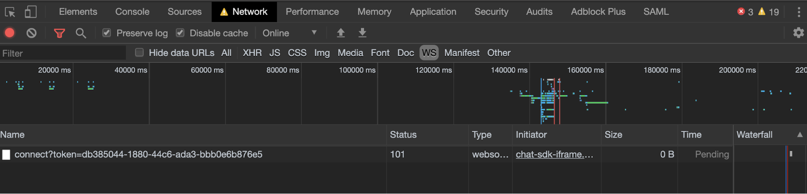Click the import HAR upload arrow
This screenshot has height=194, width=807.
pos(341,33)
